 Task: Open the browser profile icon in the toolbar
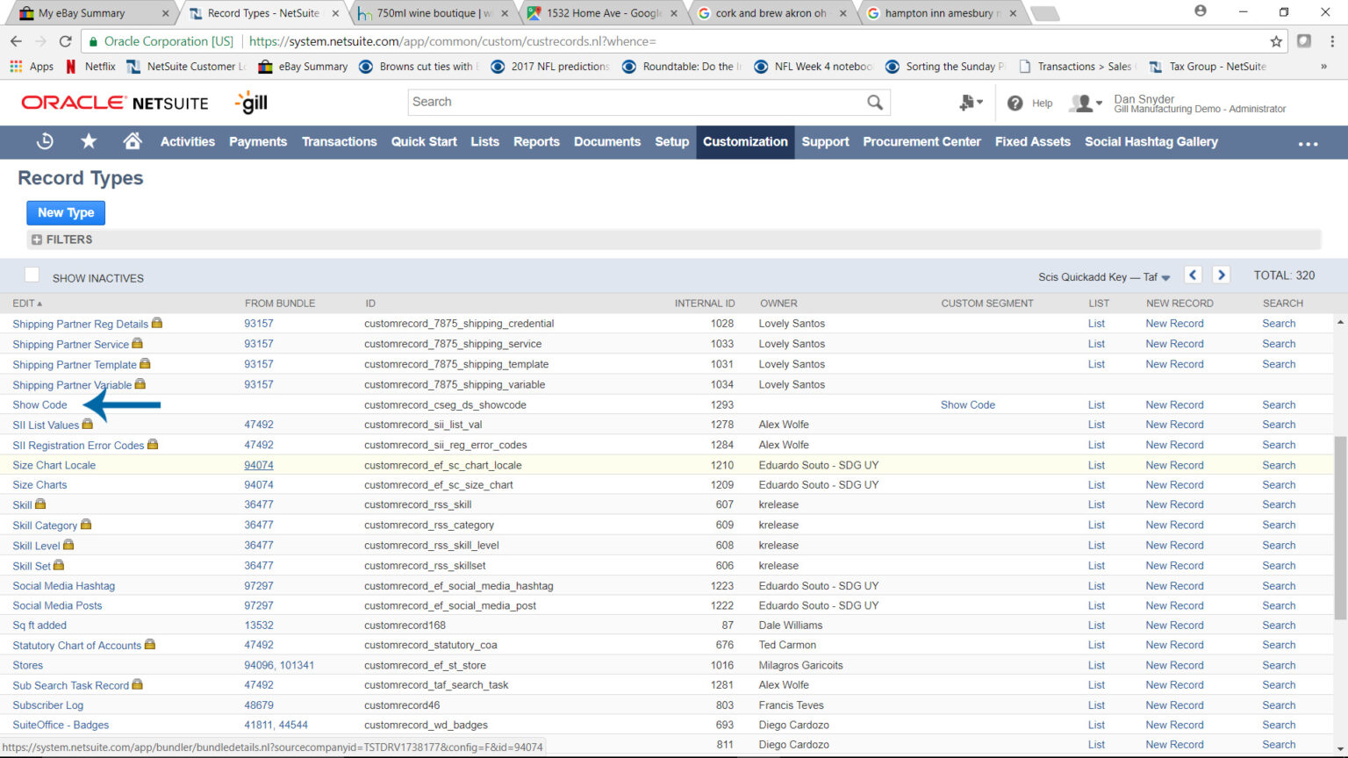point(1201,11)
